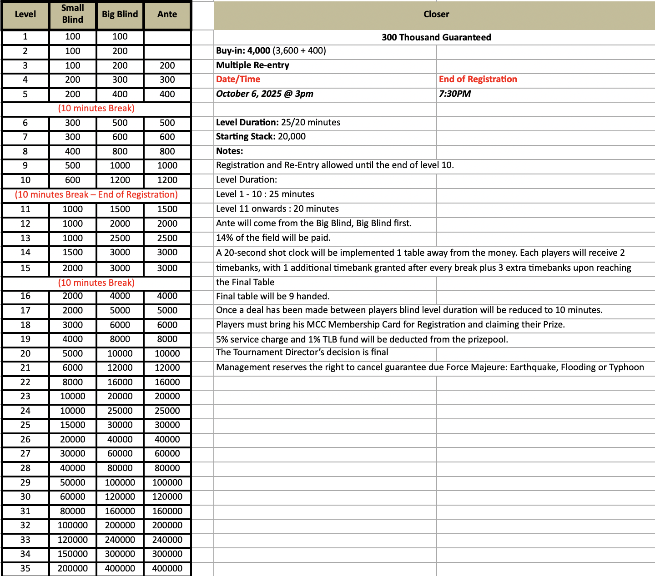Click the '14% of the field will be paid' cell
Image resolution: width=655 pixels, height=576 pixels.
pos(273,238)
